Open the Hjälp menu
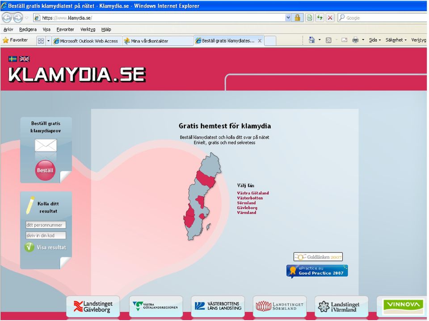 tap(106, 29)
